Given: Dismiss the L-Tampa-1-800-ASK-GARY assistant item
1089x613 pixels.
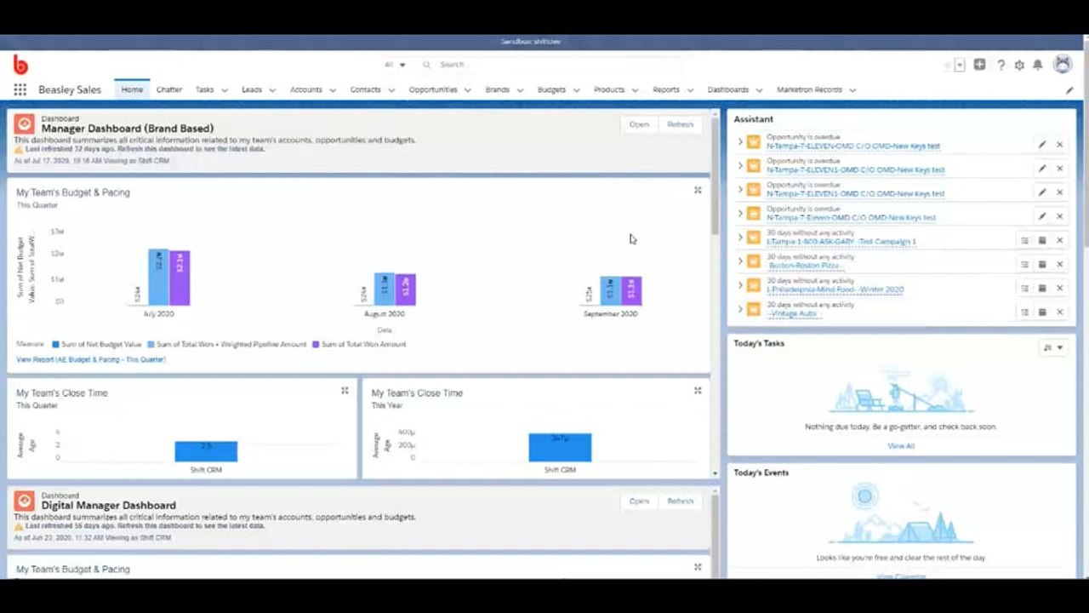Looking at the screenshot, I should pyautogui.click(x=1060, y=240).
